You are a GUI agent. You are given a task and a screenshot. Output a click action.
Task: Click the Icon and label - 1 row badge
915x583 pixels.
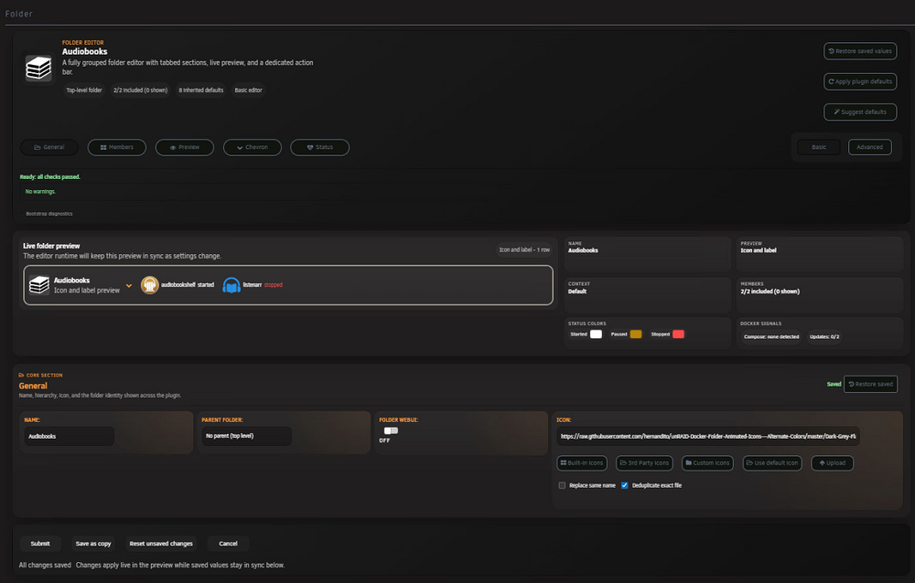(524, 249)
